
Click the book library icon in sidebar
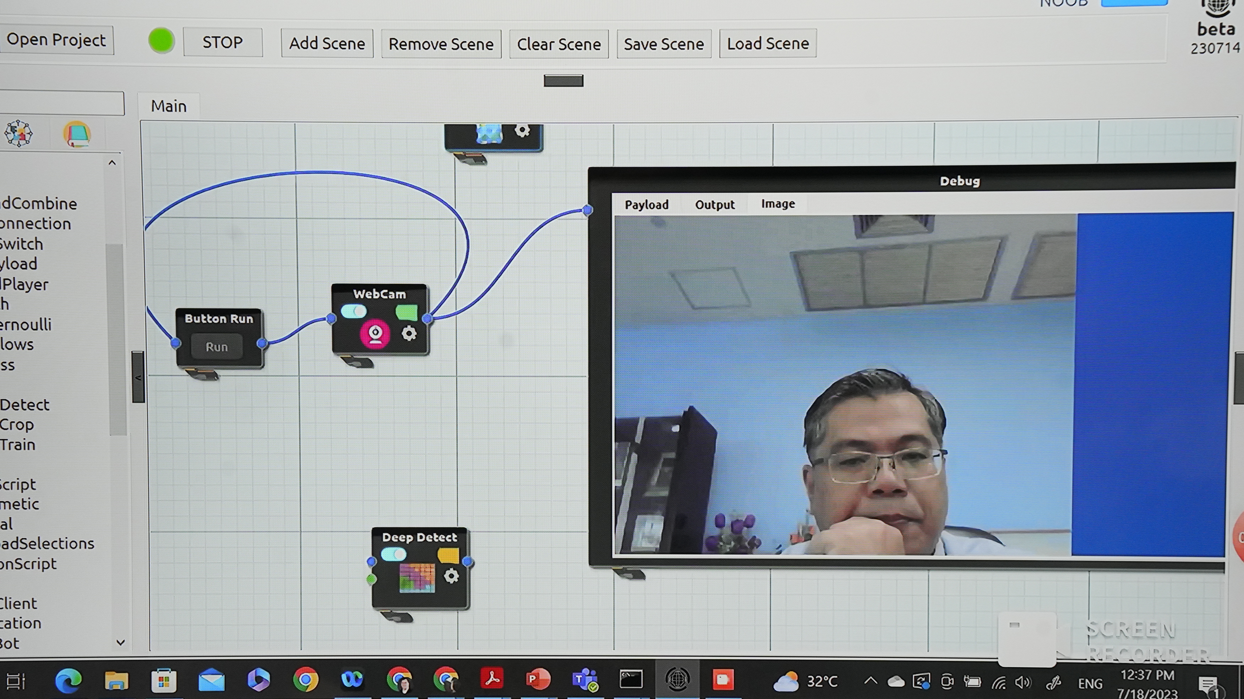[x=77, y=134]
